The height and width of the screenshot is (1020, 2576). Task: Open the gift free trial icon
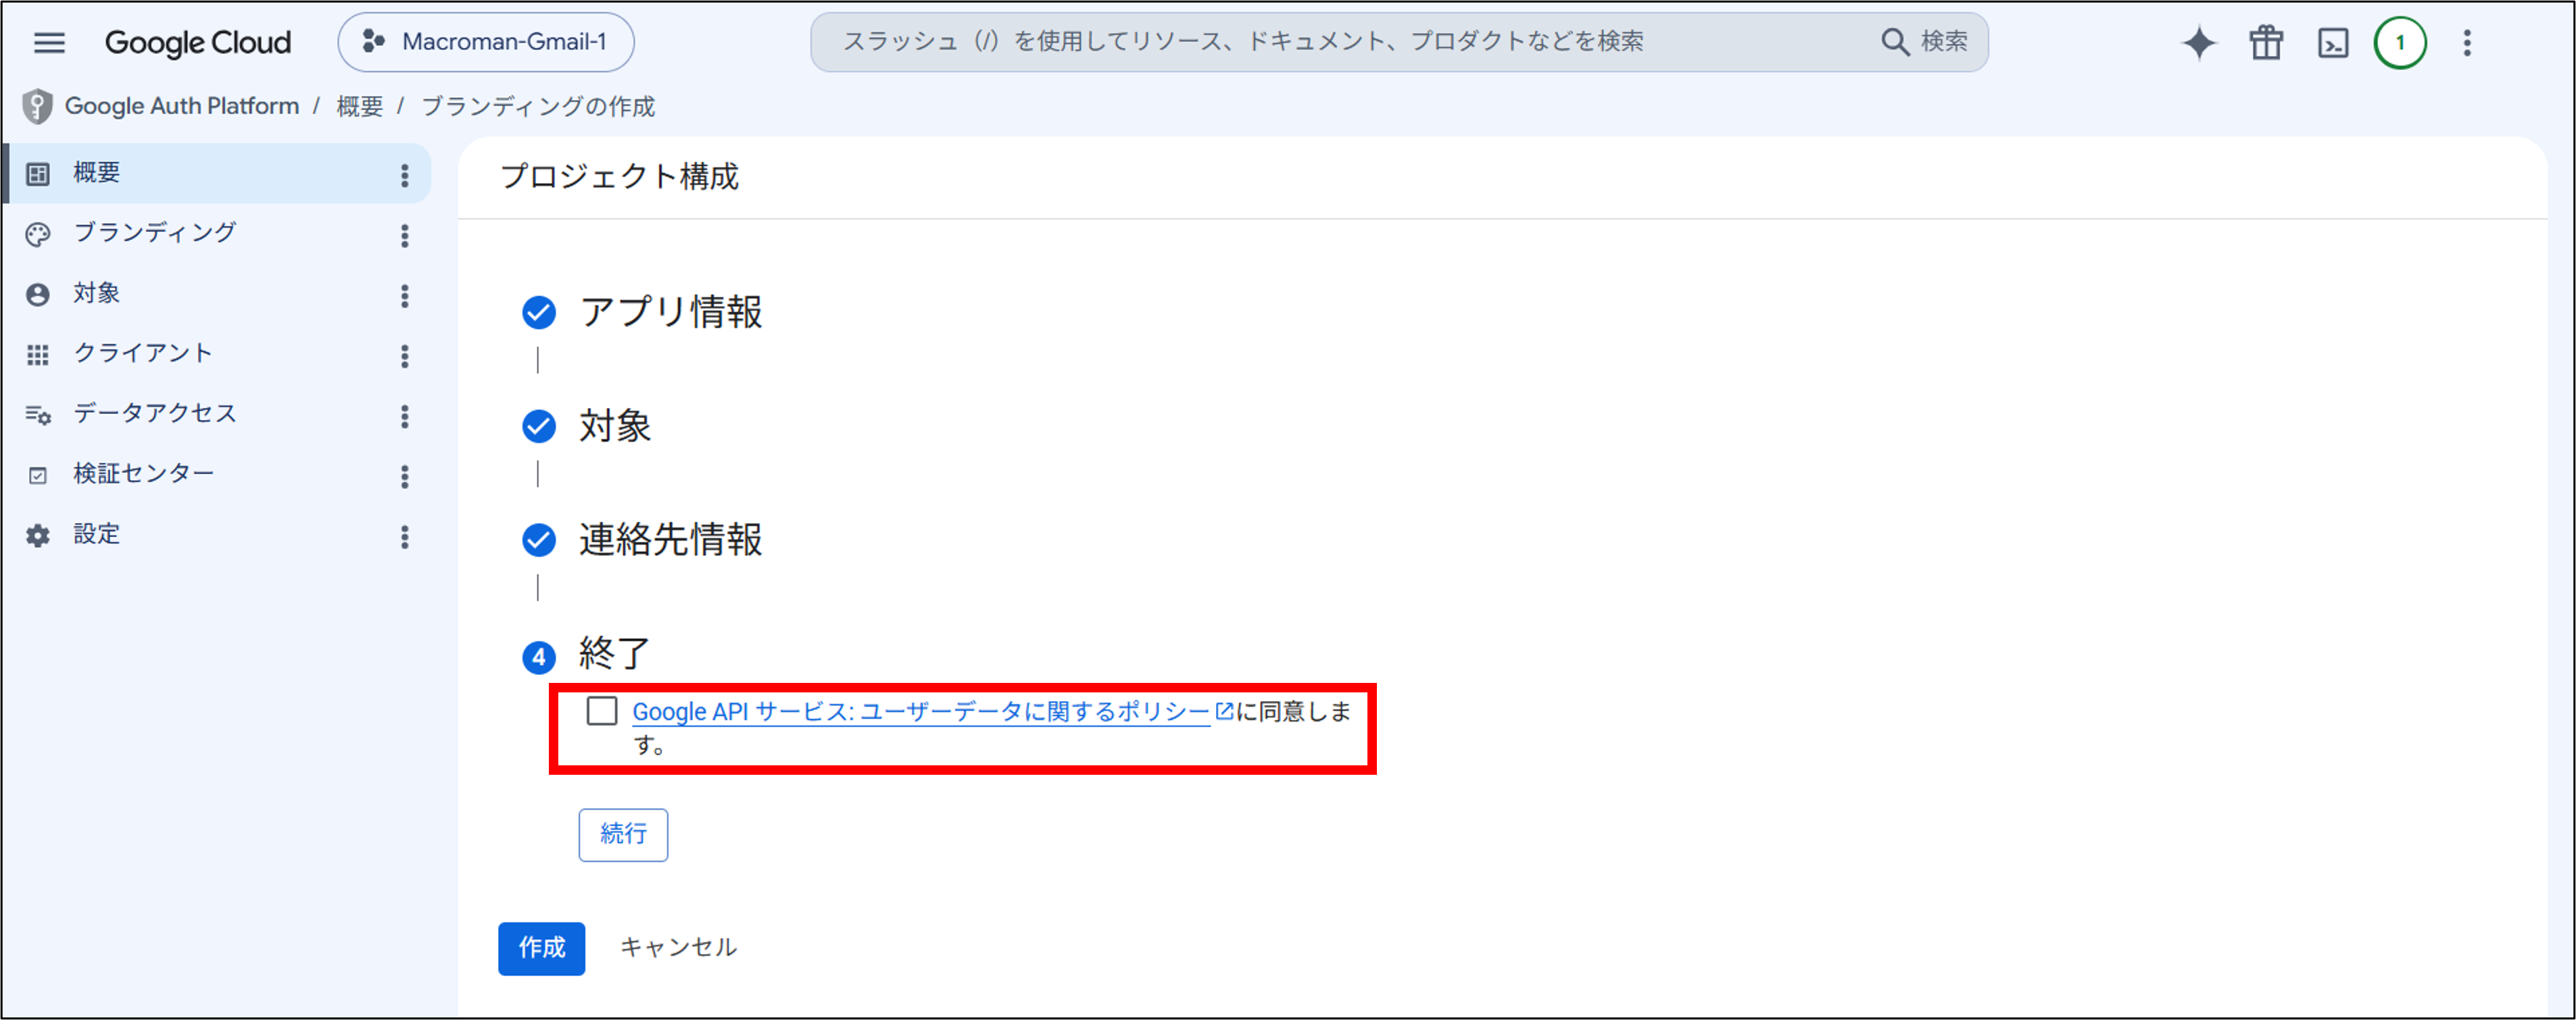pyautogui.click(x=2266, y=43)
